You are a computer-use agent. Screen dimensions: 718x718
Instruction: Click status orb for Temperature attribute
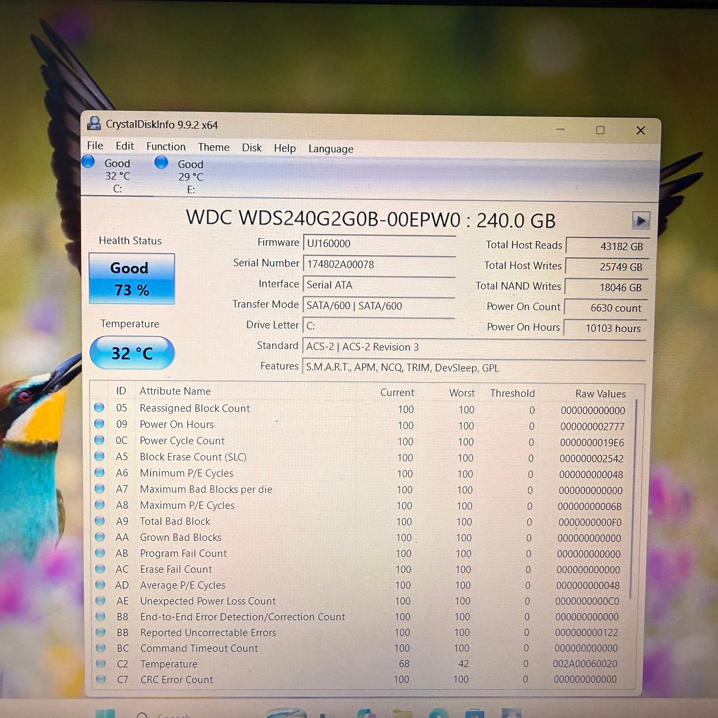pos(100,663)
